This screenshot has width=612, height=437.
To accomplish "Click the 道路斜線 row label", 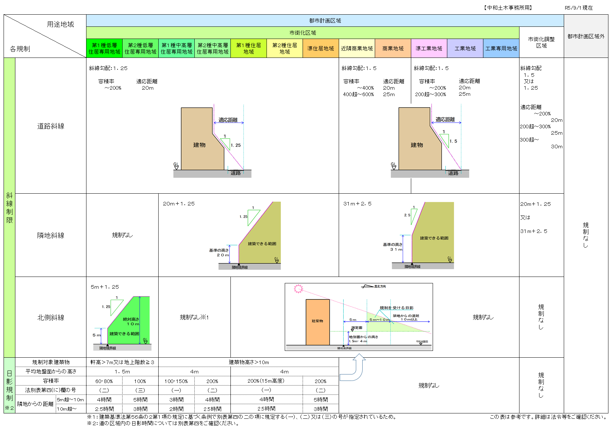I will coord(51,126).
